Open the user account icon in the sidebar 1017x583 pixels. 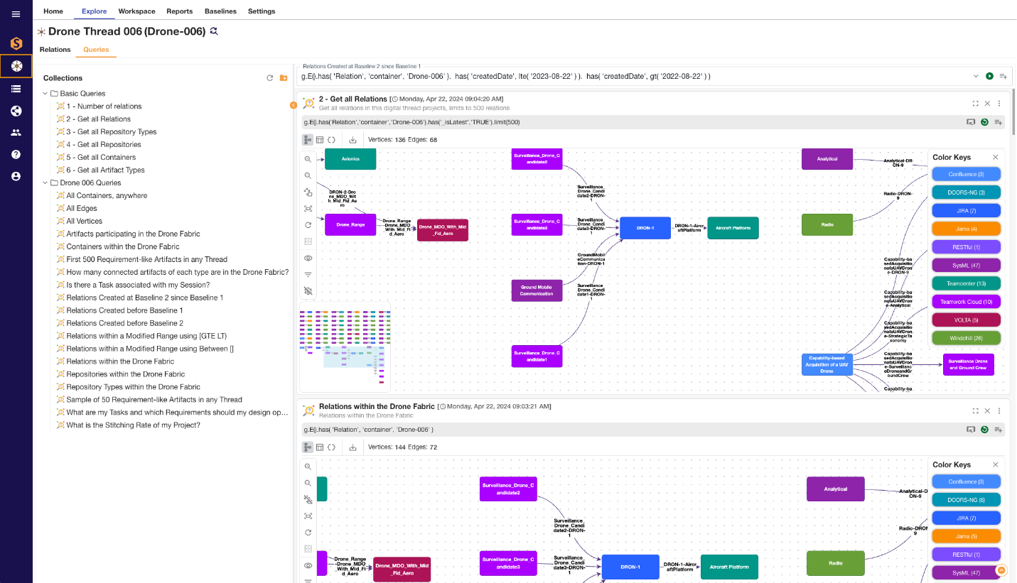16,176
